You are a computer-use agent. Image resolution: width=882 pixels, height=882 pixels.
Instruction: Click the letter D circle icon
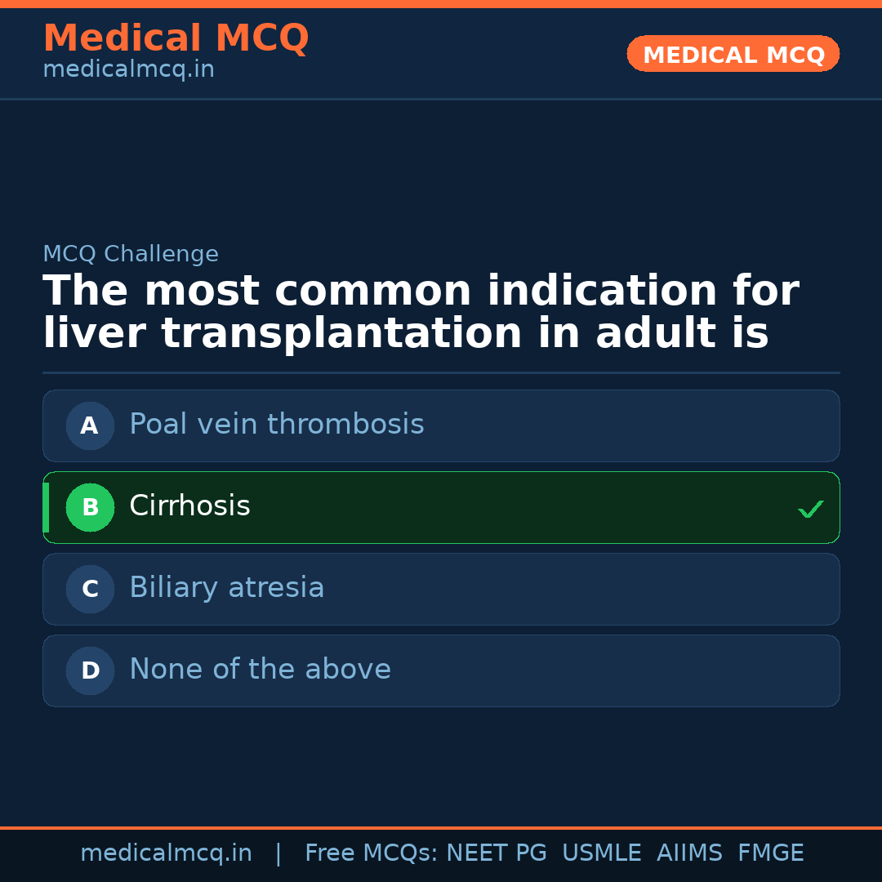click(x=90, y=670)
